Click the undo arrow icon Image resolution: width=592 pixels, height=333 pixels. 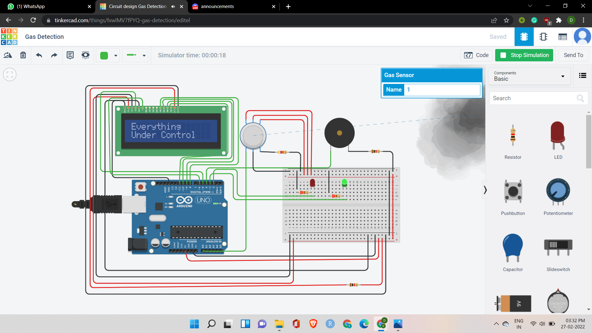coord(39,55)
